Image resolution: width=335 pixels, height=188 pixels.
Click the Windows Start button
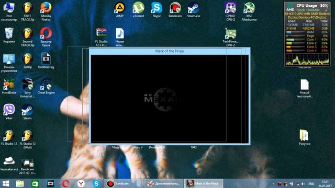click(x=6, y=183)
